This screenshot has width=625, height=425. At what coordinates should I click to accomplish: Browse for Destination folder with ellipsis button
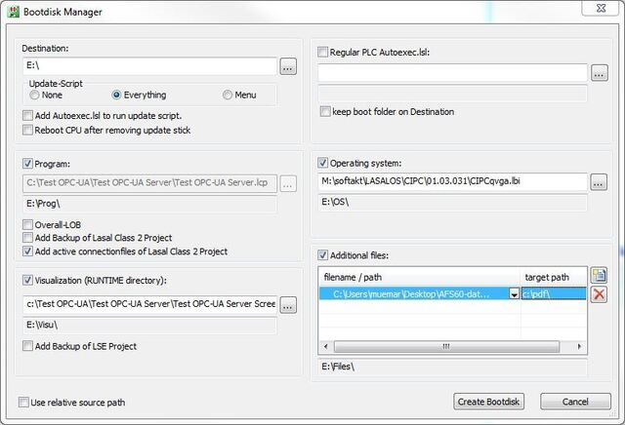(x=288, y=67)
